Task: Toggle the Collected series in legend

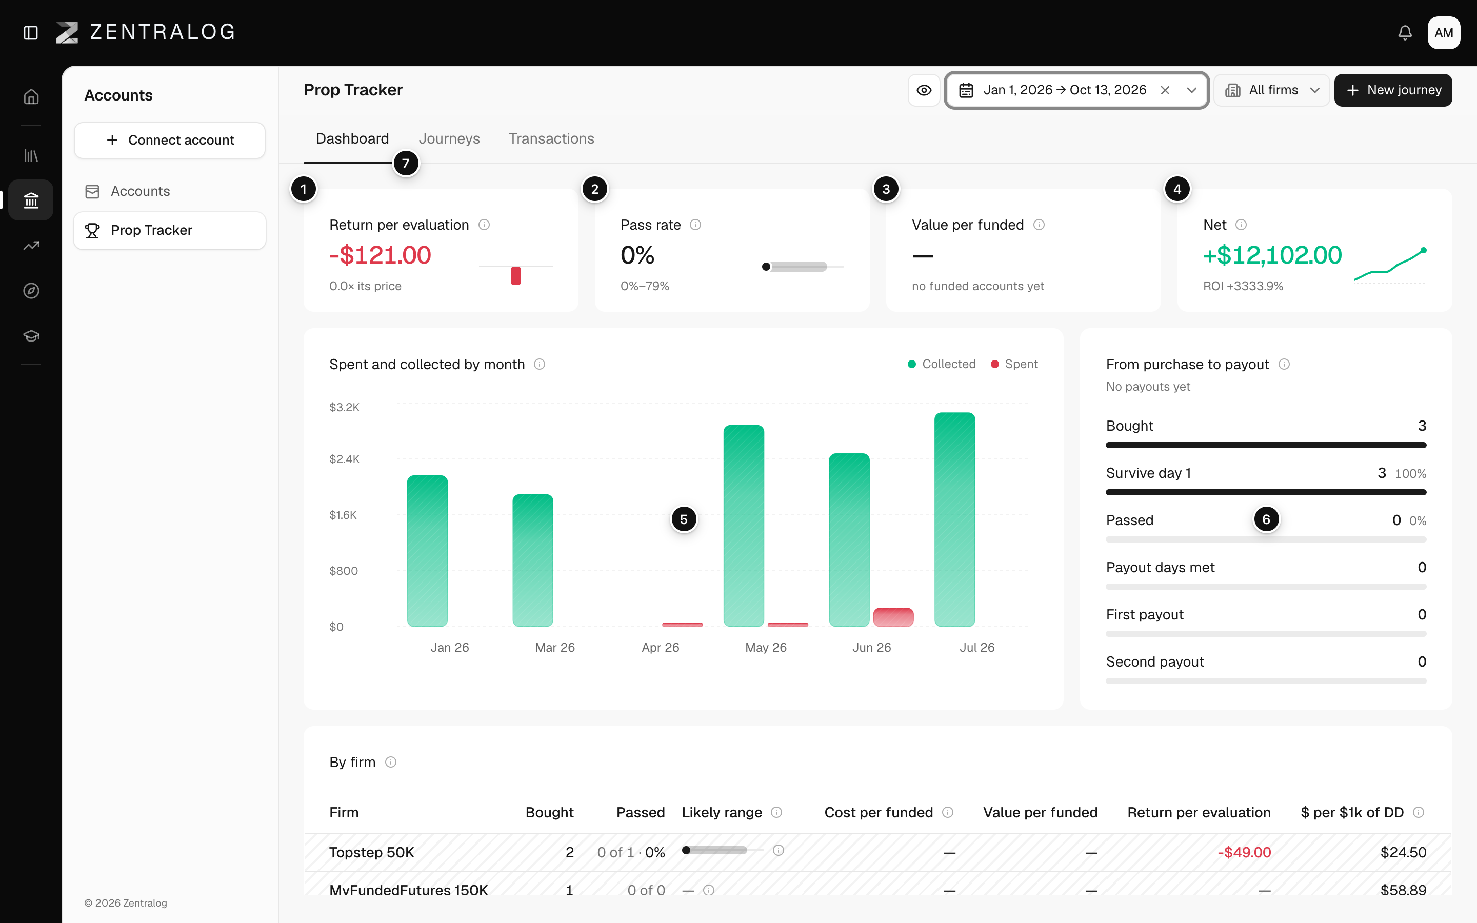Action: [942, 365]
